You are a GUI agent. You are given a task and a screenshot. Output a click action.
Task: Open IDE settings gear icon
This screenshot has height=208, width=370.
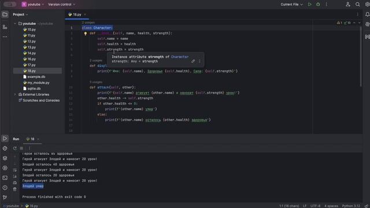(367, 4)
